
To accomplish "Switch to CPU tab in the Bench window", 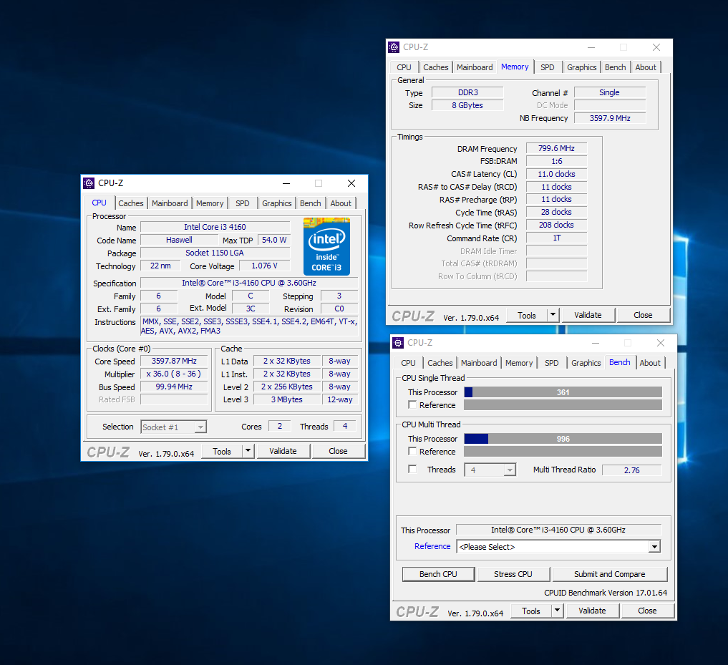I will (408, 363).
